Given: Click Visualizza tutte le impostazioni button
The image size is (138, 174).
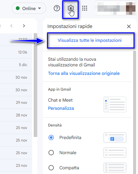Looking at the screenshot, I should pos(90,40).
